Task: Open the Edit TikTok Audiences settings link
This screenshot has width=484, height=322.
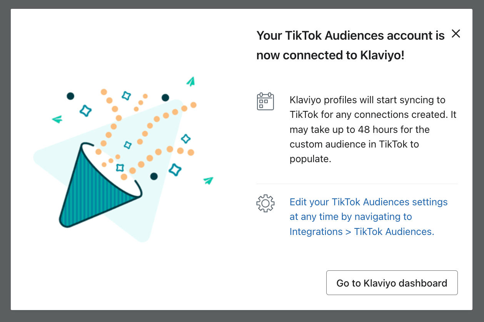Action: tap(368, 217)
